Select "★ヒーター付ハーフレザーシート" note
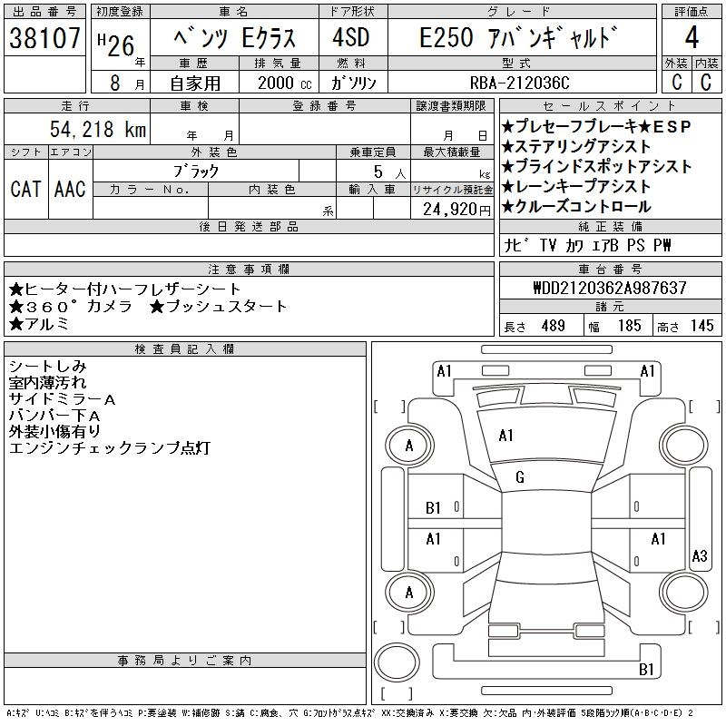 tap(124, 289)
